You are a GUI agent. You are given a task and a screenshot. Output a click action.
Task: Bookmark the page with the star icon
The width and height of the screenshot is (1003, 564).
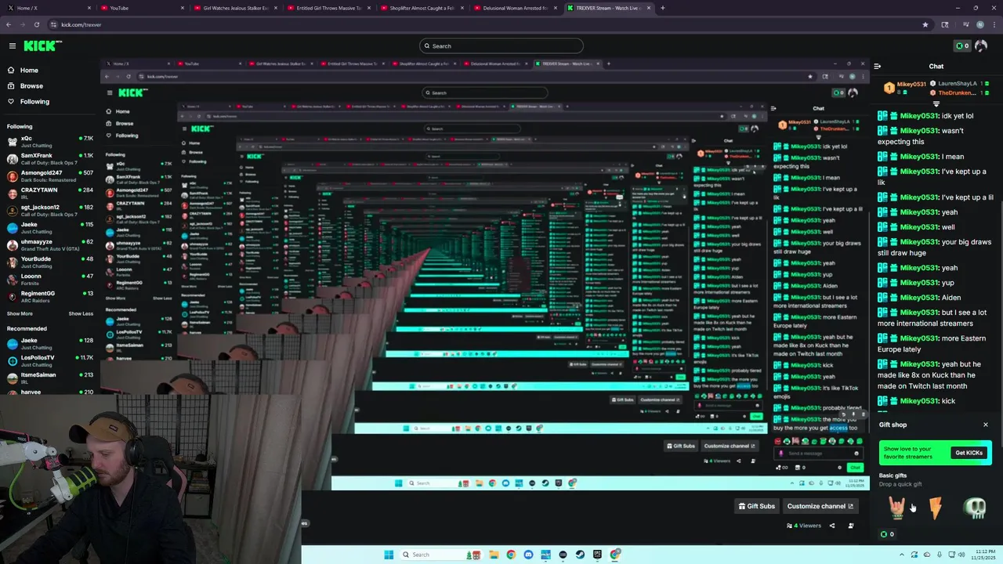(925, 24)
